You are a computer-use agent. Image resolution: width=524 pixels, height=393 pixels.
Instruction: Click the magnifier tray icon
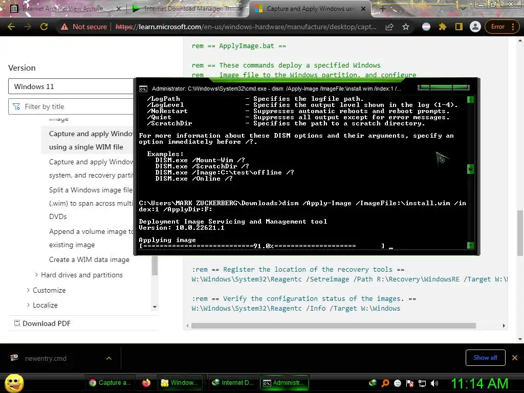tap(385, 383)
